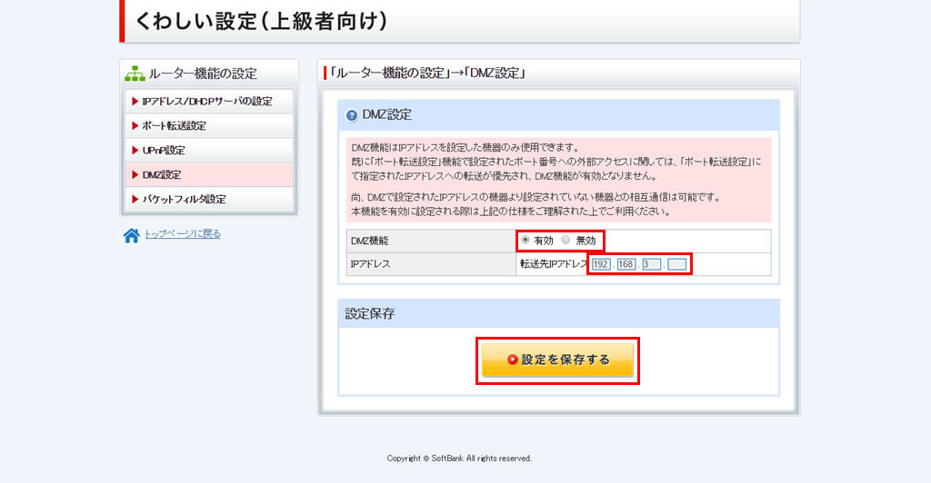931x483 pixels.
Task: Click the DMZ設定 help question-mark icon
Action: 352,115
